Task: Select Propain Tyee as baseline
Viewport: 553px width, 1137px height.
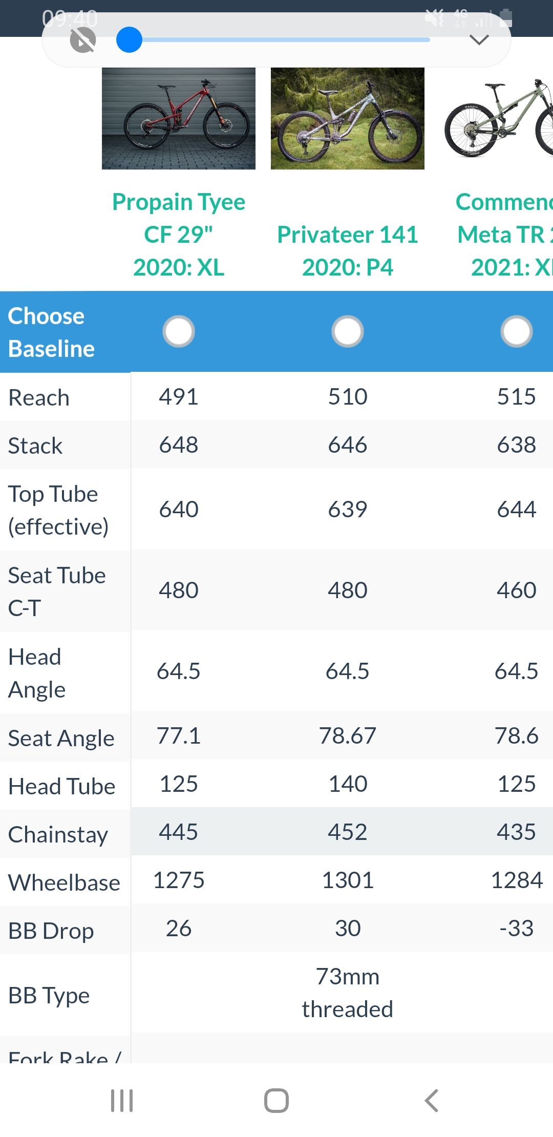Action: tap(179, 331)
